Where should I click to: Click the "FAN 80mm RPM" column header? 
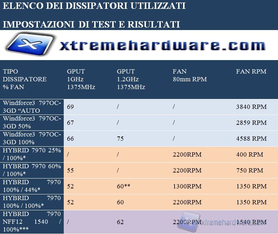[x=189, y=75]
